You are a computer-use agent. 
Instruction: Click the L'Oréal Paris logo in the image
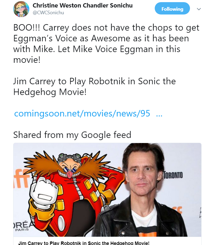22,226
